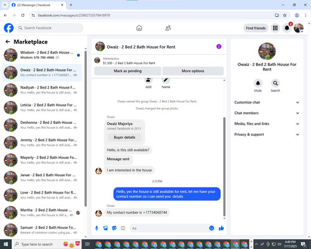311x249 pixels.
Task: Open Leticia's house rental conversation
Action: [x=42, y=108]
